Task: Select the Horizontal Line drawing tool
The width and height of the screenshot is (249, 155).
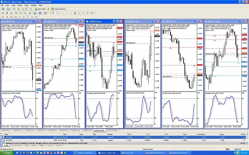Action: pyautogui.click(x=67, y=13)
